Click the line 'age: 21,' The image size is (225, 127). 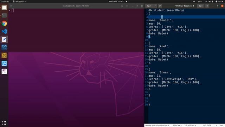click(x=155, y=76)
